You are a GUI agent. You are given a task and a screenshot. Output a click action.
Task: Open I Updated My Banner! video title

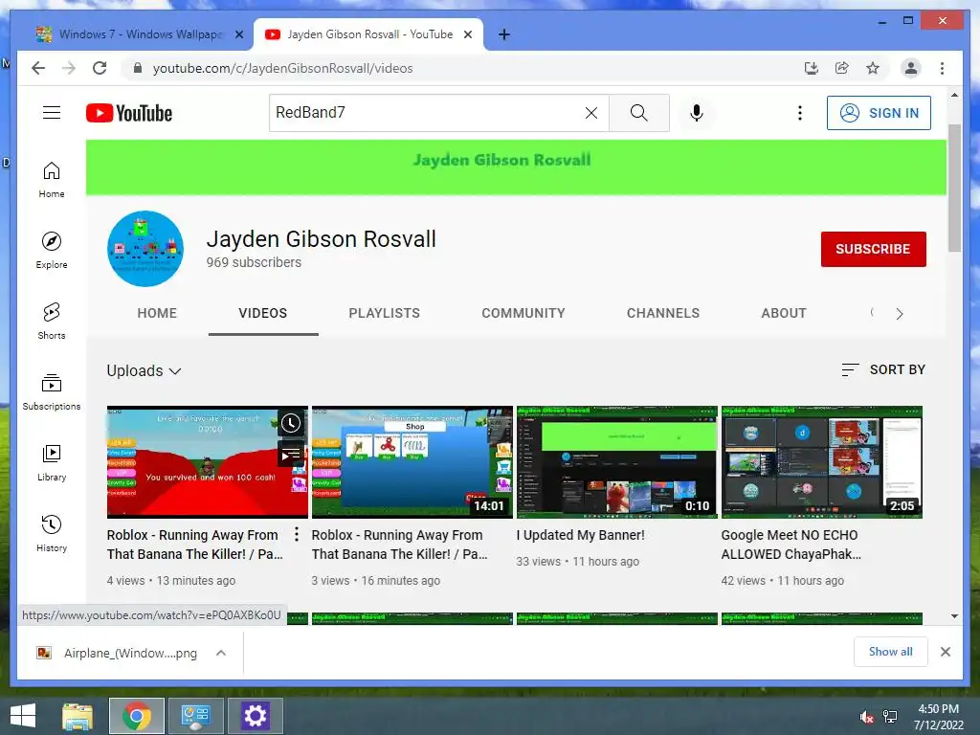pos(581,535)
